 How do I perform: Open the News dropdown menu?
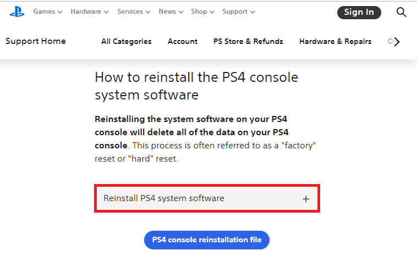click(171, 12)
